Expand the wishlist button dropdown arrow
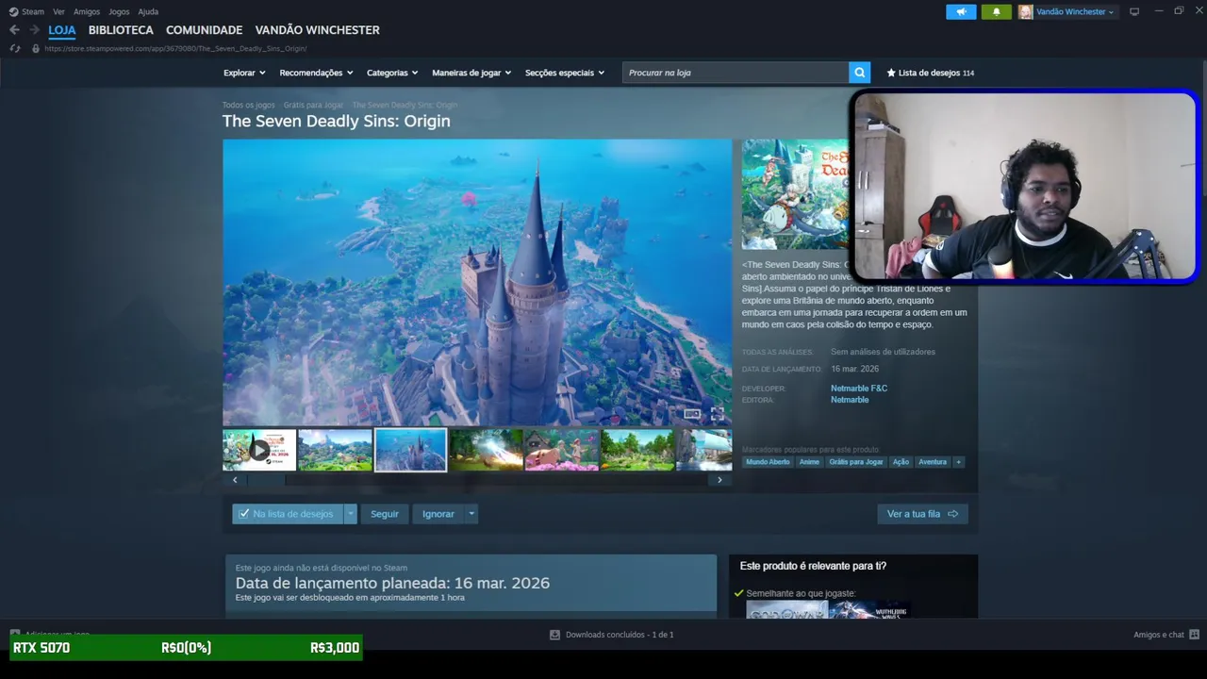The image size is (1207, 679). click(350, 514)
